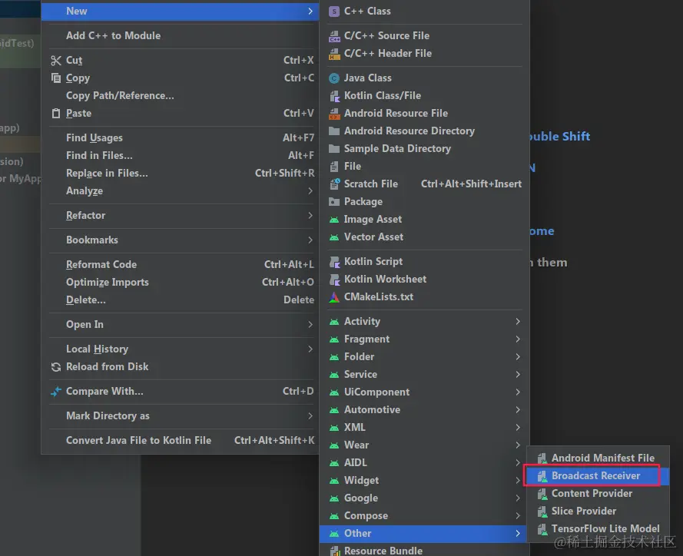Expand the Local History submenu arrow
The width and height of the screenshot is (683, 556).
pyautogui.click(x=310, y=349)
